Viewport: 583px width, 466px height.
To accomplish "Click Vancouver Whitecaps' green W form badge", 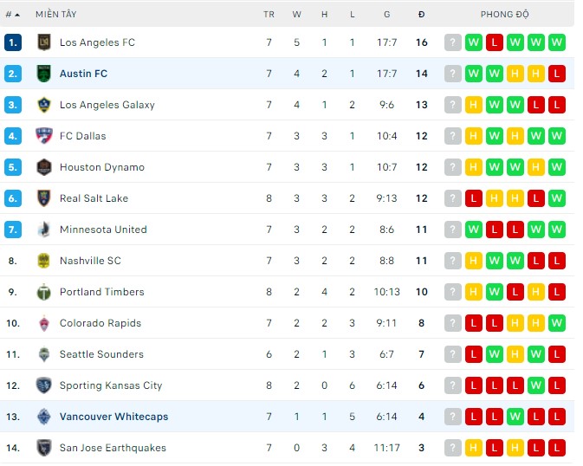I will [x=515, y=417].
